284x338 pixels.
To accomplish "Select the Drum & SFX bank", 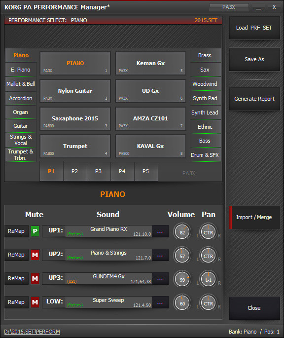I will [x=205, y=155].
